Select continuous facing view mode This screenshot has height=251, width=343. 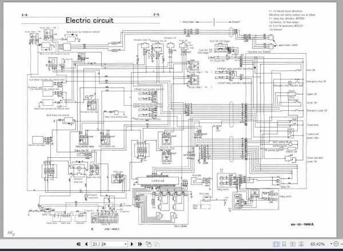[x=301, y=244]
